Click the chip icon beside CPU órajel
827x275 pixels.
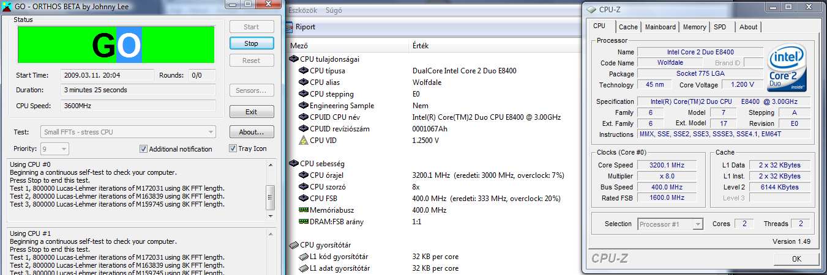tap(304, 175)
